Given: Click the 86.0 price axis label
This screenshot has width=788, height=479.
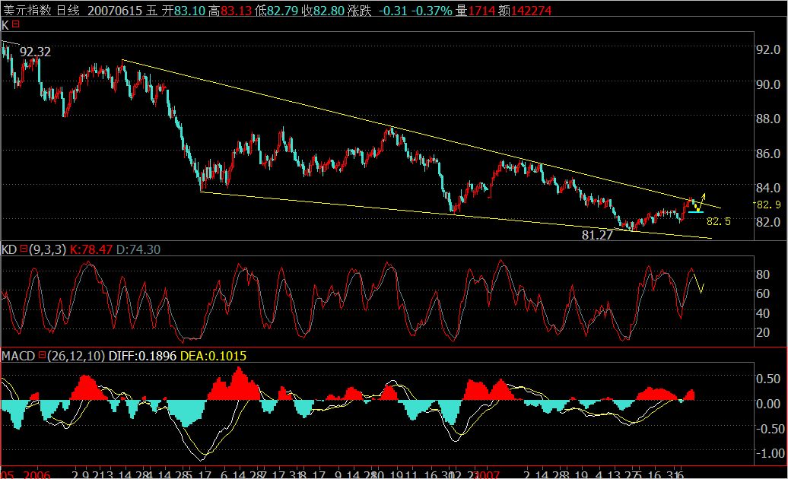Looking at the screenshot, I should coord(768,154).
